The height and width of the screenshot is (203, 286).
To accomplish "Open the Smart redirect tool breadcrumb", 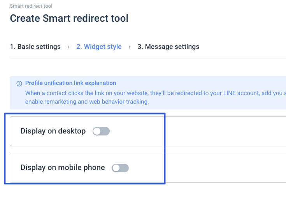I will click(x=31, y=6).
